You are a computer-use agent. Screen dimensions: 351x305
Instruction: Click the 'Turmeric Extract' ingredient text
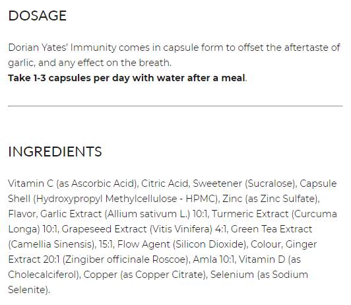(x=250, y=214)
